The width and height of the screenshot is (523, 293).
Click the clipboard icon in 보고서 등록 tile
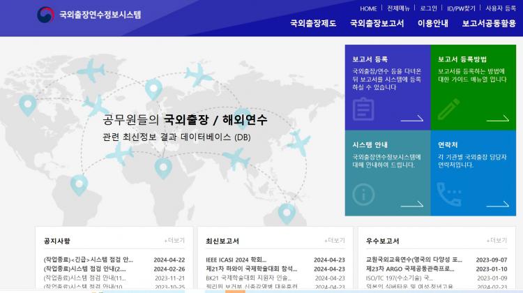pyautogui.click(x=363, y=109)
